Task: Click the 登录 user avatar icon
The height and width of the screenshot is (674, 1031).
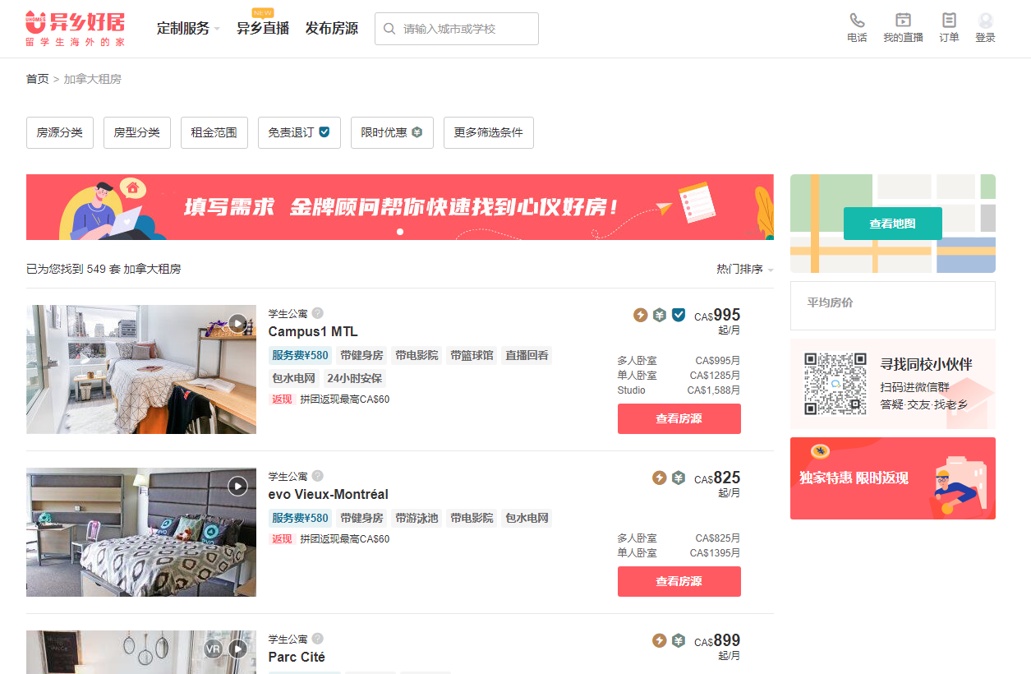Action: [985, 21]
